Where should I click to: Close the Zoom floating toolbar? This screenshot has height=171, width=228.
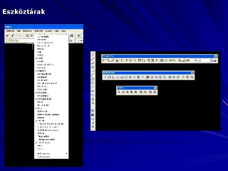pyautogui.click(x=155, y=88)
